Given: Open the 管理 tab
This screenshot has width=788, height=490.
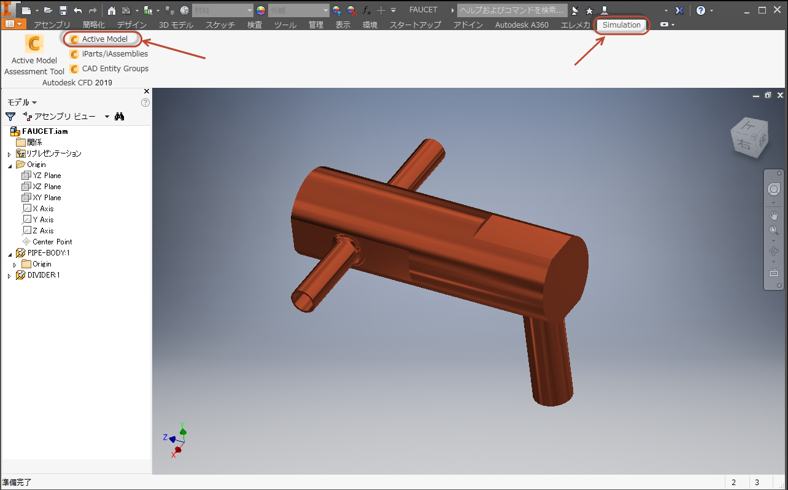Looking at the screenshot, I should pyautogui.click(x=316, y=25).
